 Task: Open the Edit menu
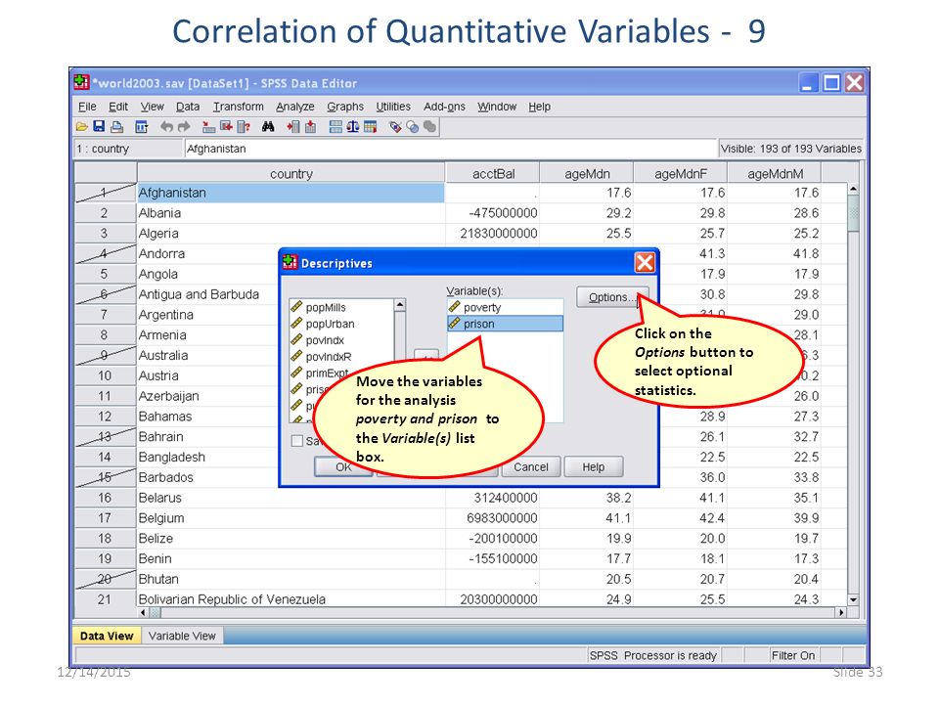pos(118,107)
